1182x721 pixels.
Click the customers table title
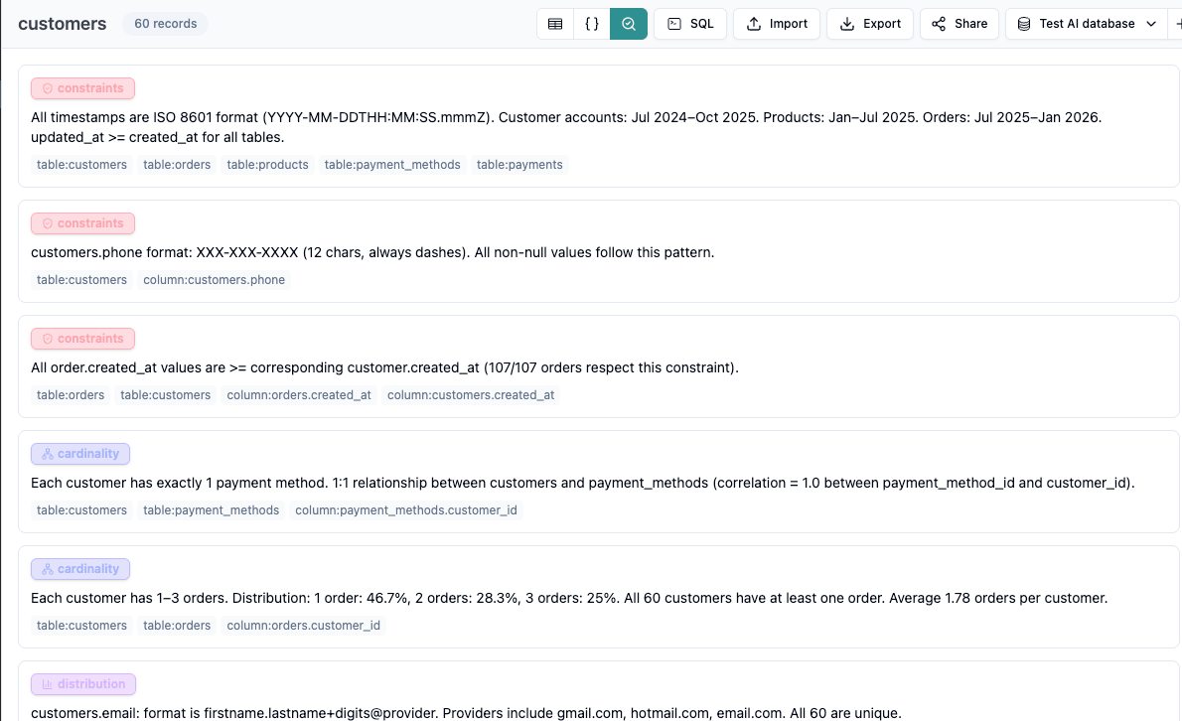(x=63, y=24)
